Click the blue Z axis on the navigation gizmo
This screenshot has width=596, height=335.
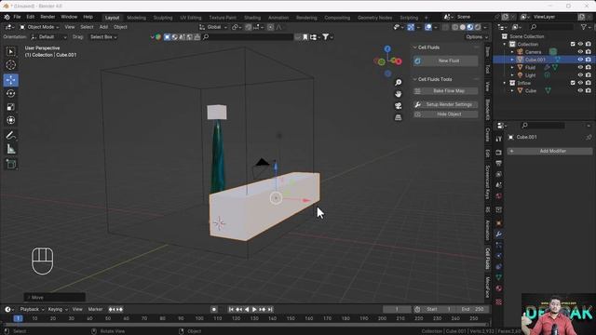387,49
